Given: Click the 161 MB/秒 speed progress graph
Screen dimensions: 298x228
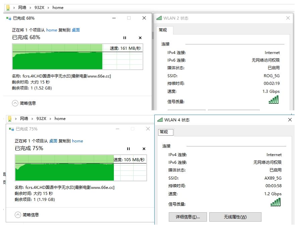Looking at the screenshot, I should point(78,57).
